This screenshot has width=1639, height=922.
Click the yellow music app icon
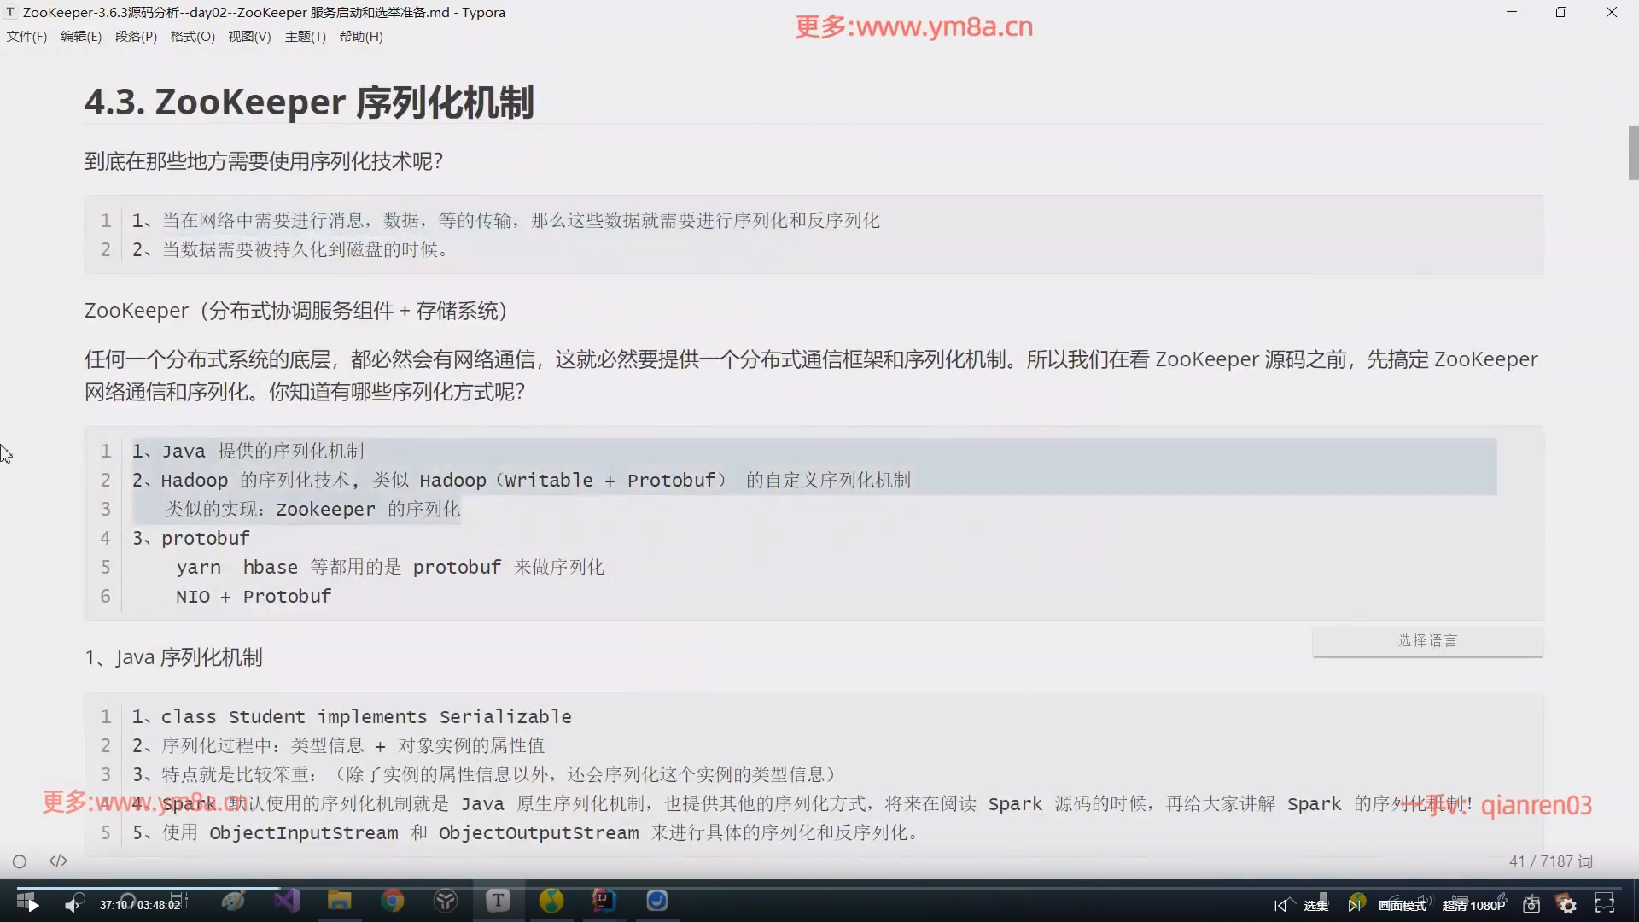551,901
